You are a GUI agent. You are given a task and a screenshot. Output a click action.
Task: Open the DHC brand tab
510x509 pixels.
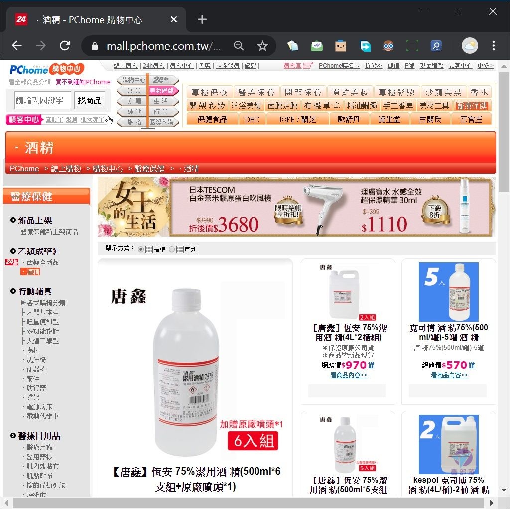pyautogui.click(x=252, y=119)
